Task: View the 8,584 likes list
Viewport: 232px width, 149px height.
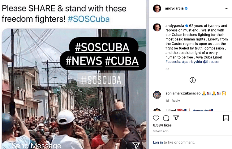Action: [x=162, y=125]
